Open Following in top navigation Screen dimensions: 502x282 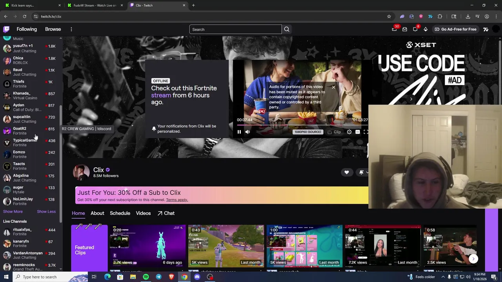(x=27, y=29)
